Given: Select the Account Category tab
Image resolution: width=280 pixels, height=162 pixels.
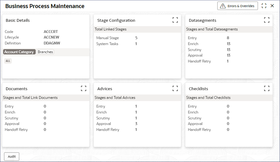Looking at the screenshot, I should (x=19, y=52).
